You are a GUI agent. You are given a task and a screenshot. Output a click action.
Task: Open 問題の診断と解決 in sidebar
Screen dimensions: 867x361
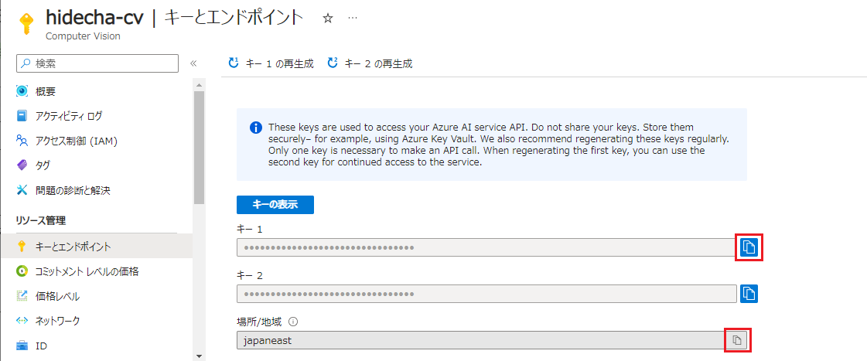coord(73,191)
